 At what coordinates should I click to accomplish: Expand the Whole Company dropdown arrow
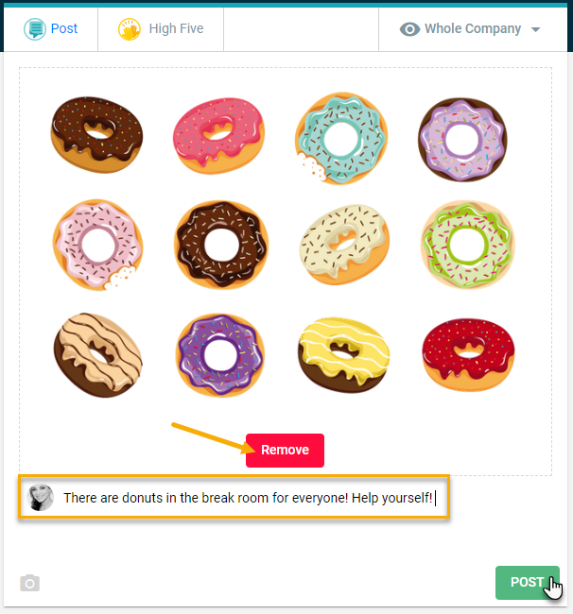536,29
